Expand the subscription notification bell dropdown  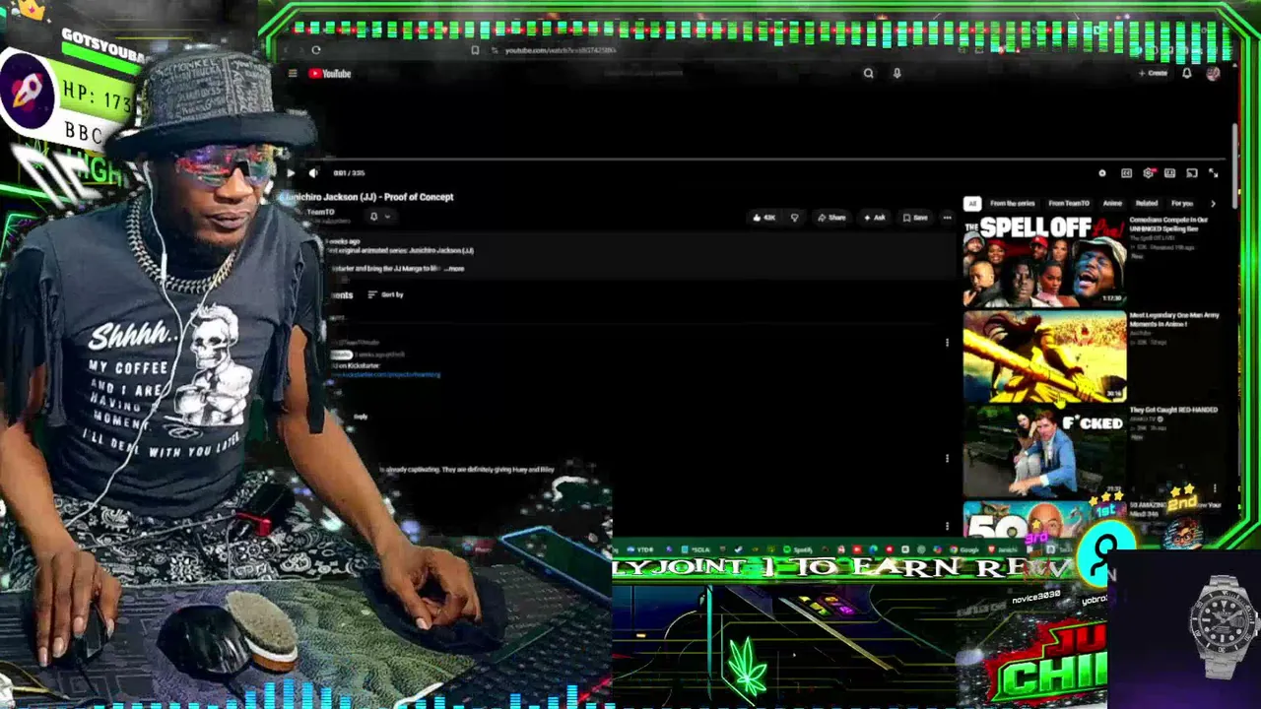(x=379, y=217)
